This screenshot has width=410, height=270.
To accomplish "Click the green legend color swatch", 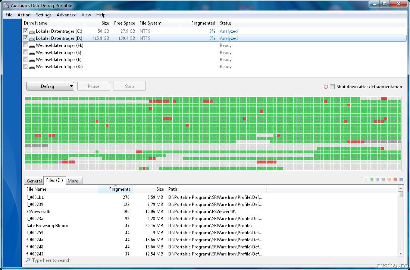I will (372, 179).
